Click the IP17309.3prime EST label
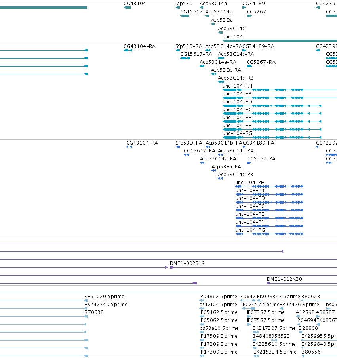337x358 pixels. [x=219, y=352]
